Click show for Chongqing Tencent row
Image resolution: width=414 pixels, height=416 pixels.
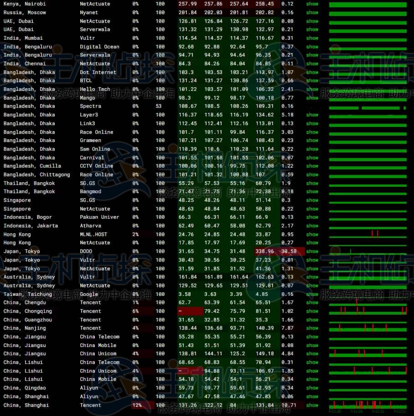pos(312,311)
